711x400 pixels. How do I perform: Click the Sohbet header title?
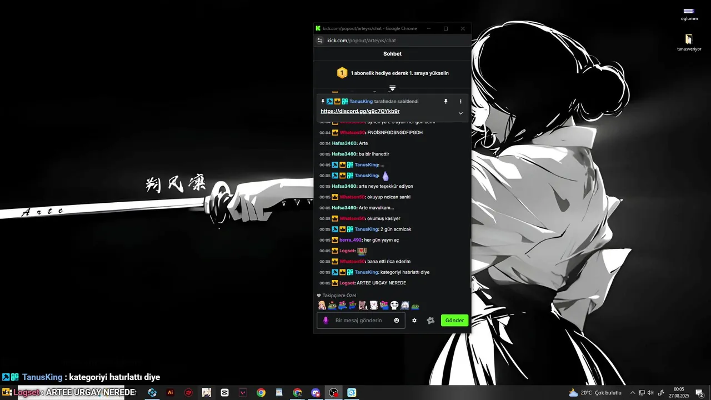tap(392, 54)
